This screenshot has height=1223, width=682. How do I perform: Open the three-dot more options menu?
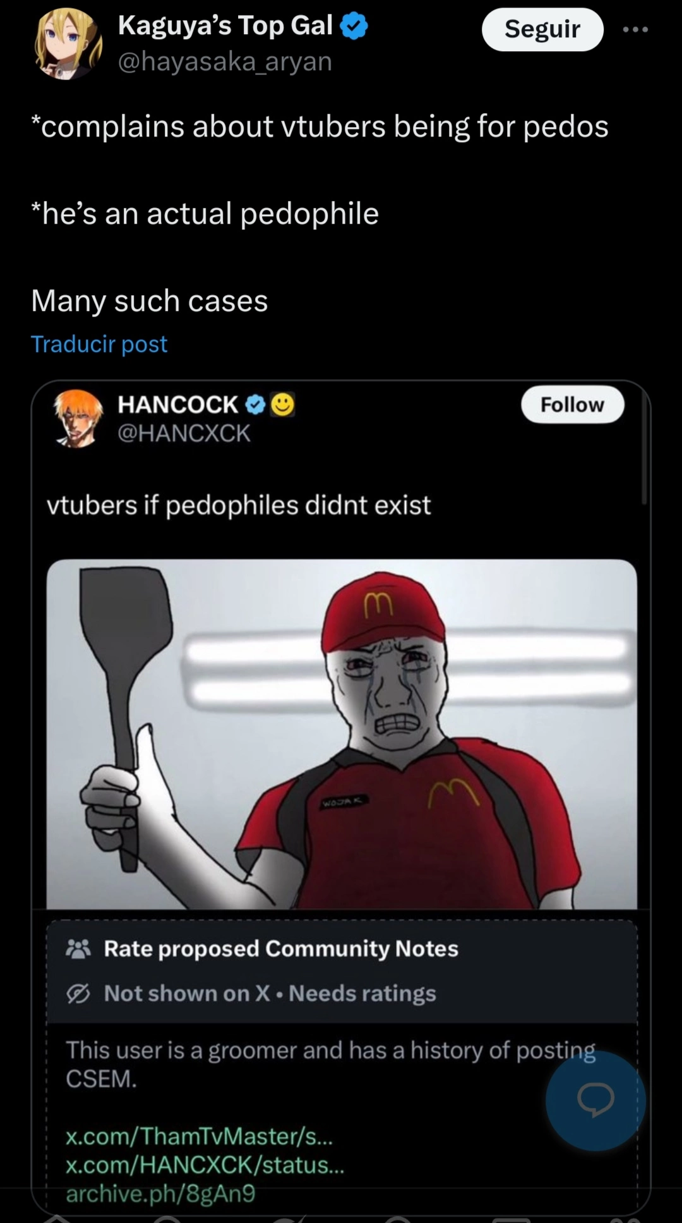coord(635,29)
